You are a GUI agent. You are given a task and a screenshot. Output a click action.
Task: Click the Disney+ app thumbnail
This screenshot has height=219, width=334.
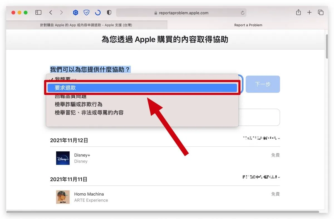pos(63,158)
